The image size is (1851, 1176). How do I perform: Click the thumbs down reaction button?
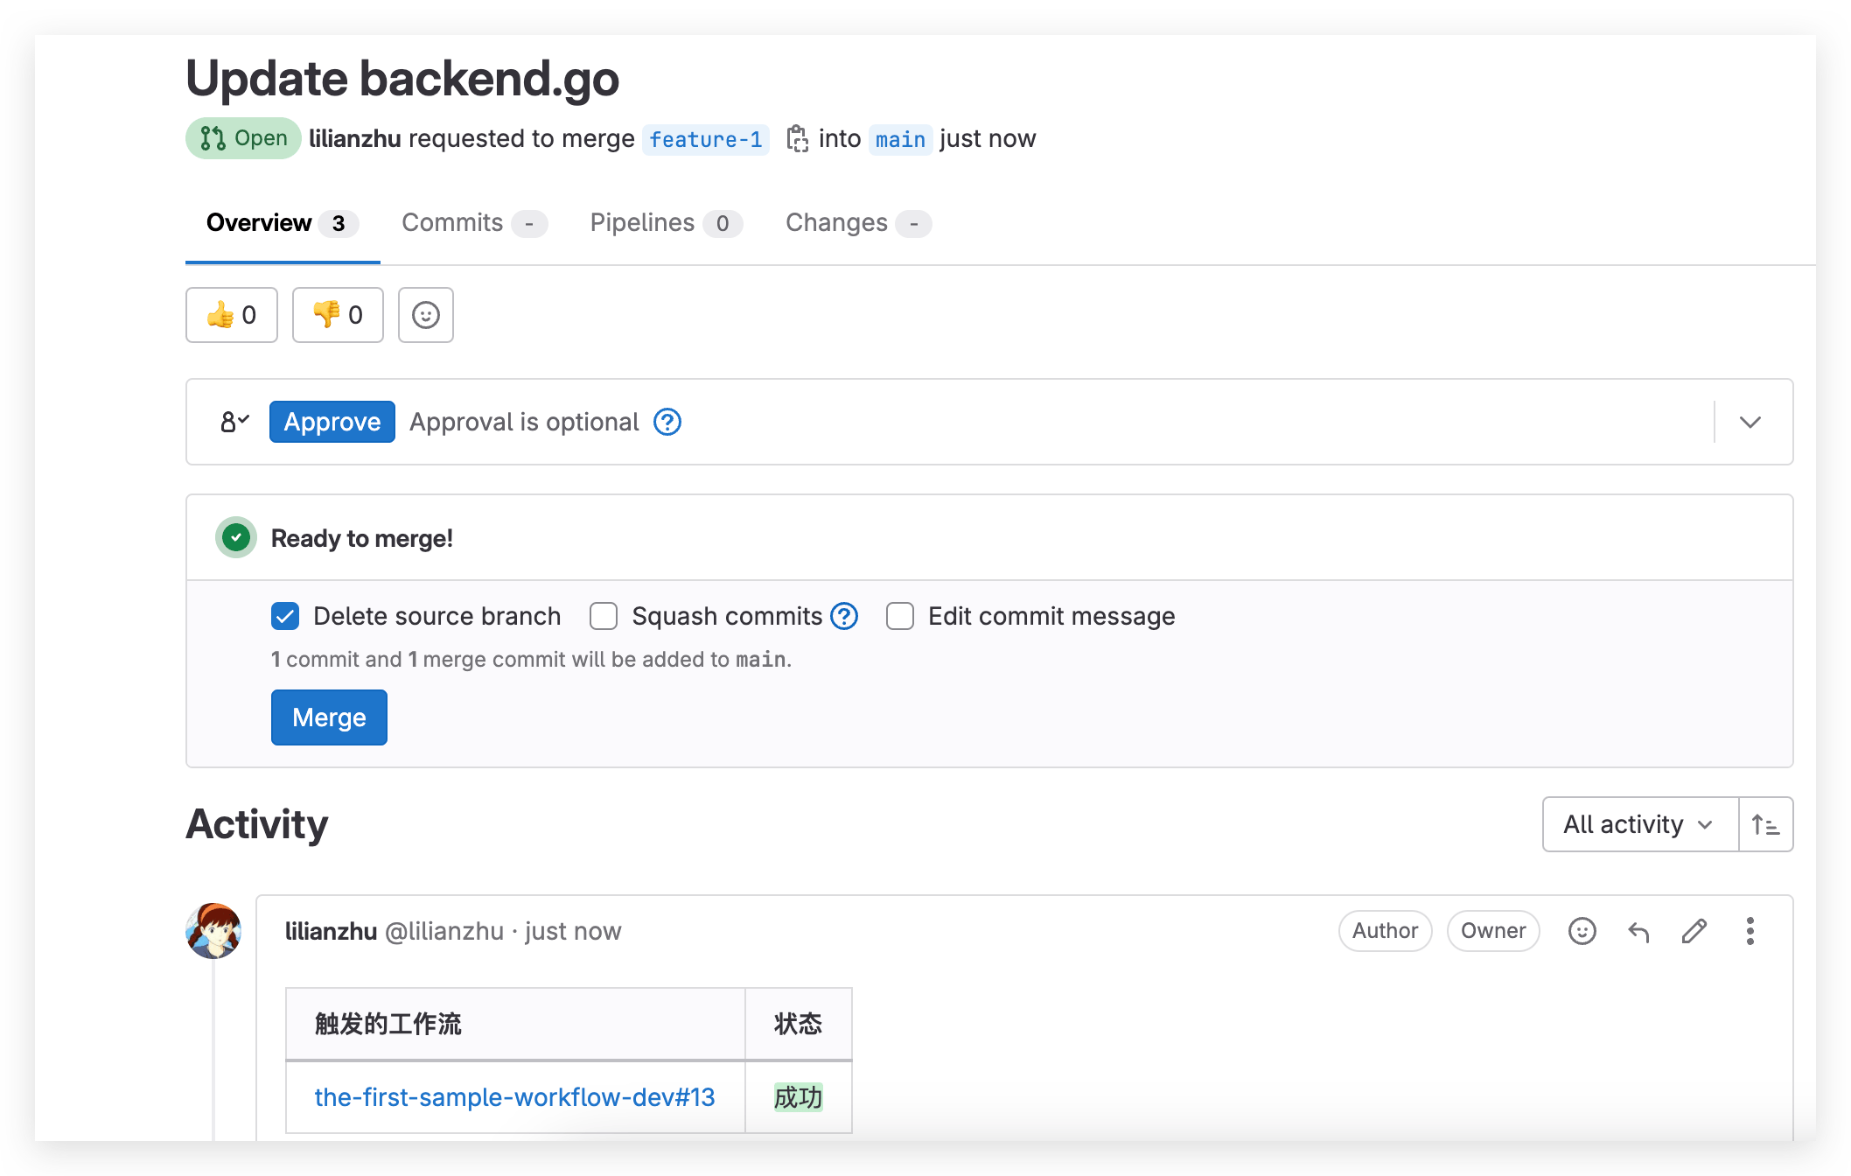click(338, 315)
